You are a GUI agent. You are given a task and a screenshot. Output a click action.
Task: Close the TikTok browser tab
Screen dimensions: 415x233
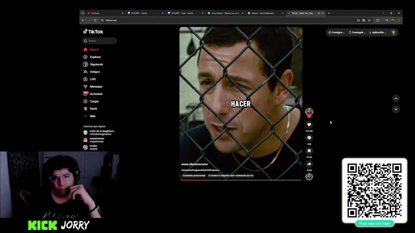tap(323, 13)
